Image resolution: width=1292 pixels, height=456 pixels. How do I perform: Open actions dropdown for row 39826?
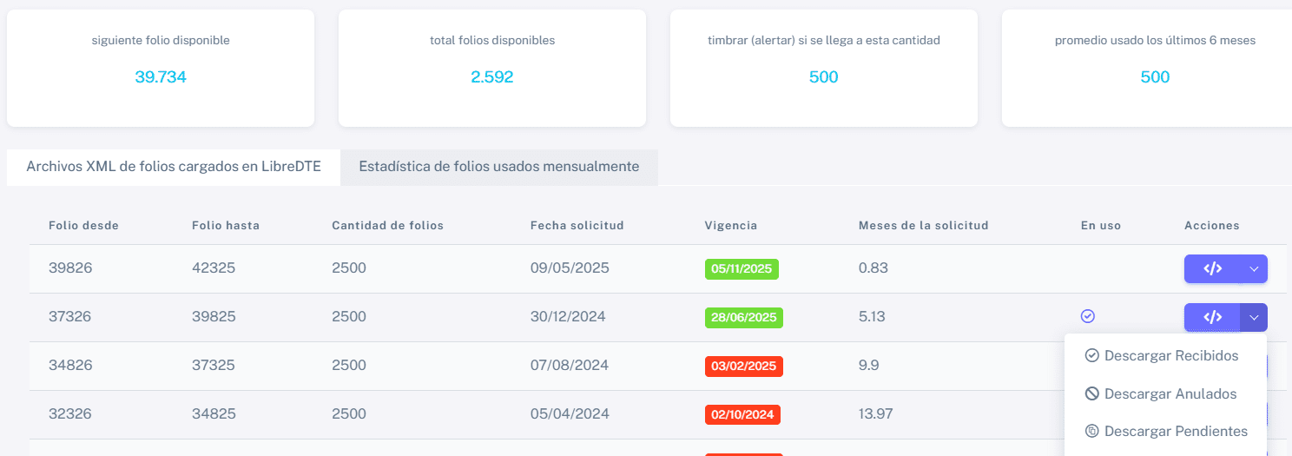tap(1254, 268)
